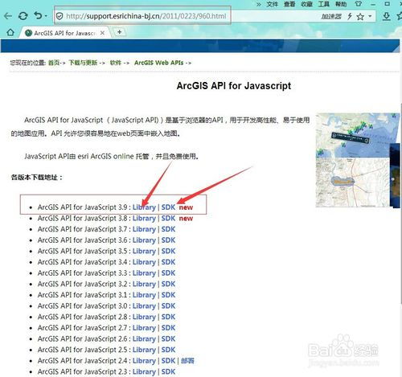Download Library for JavaScript 2.5

click(x=144, y=350)
